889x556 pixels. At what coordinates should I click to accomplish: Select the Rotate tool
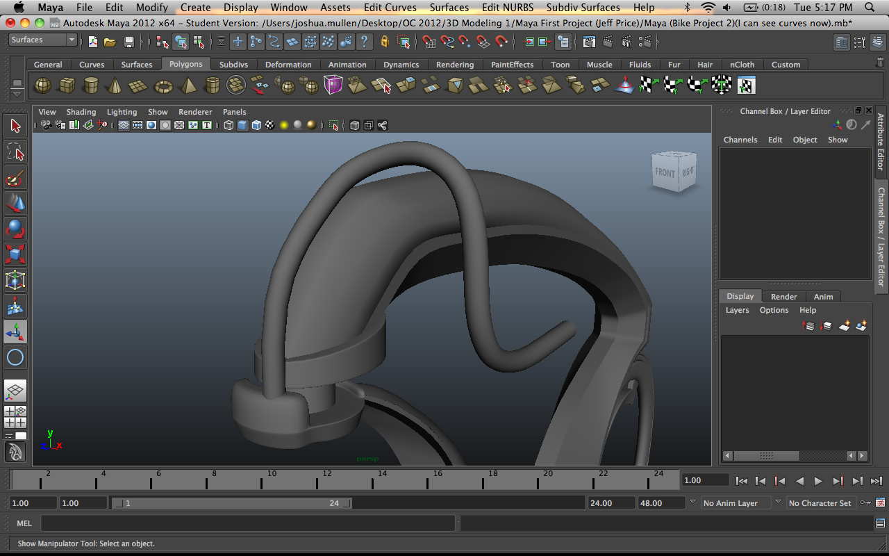(x=15, y=229)
